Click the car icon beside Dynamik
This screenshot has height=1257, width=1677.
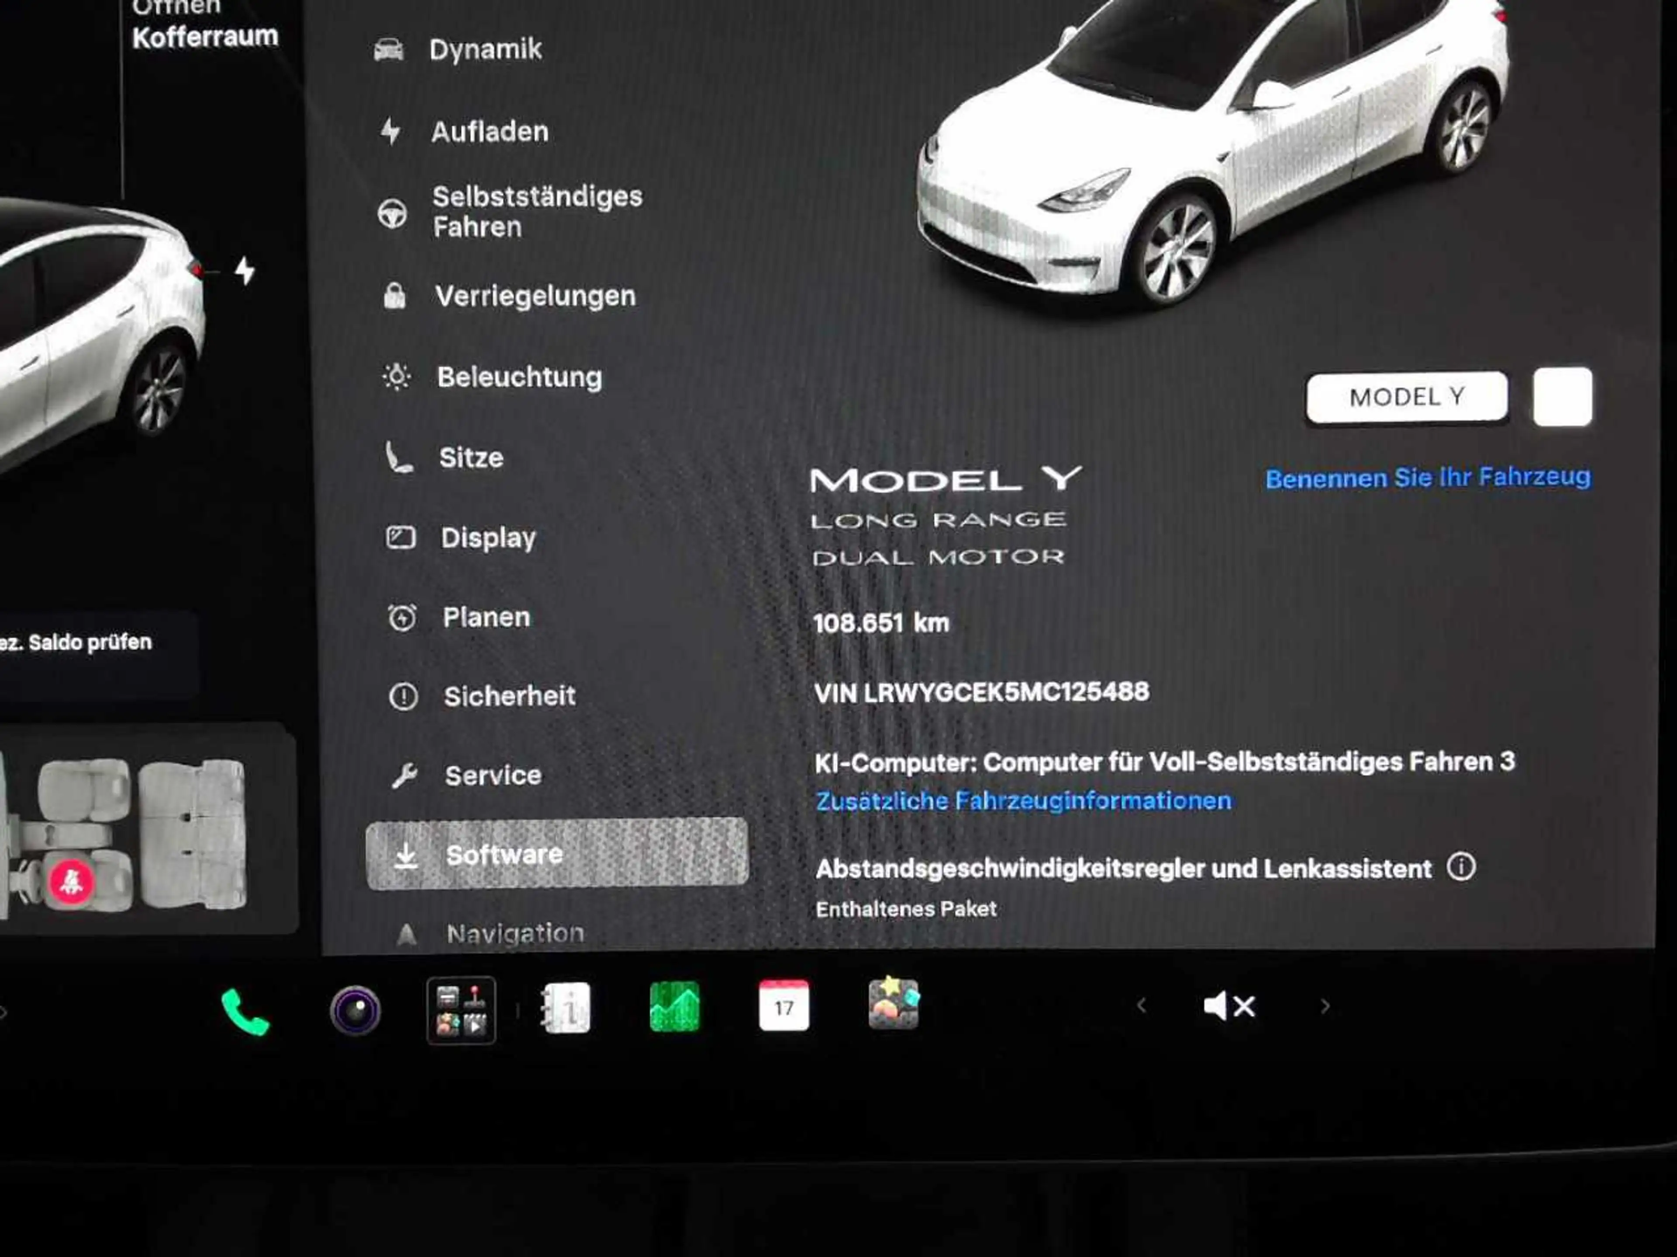(389, 50)
